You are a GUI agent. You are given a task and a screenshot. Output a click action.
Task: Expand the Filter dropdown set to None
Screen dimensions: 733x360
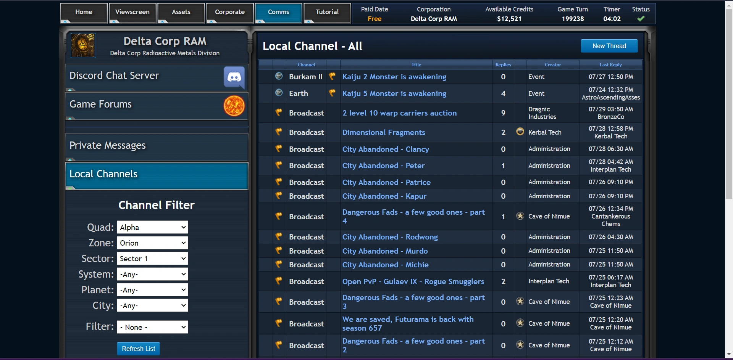pyautogui.click(x=152, y=327)
